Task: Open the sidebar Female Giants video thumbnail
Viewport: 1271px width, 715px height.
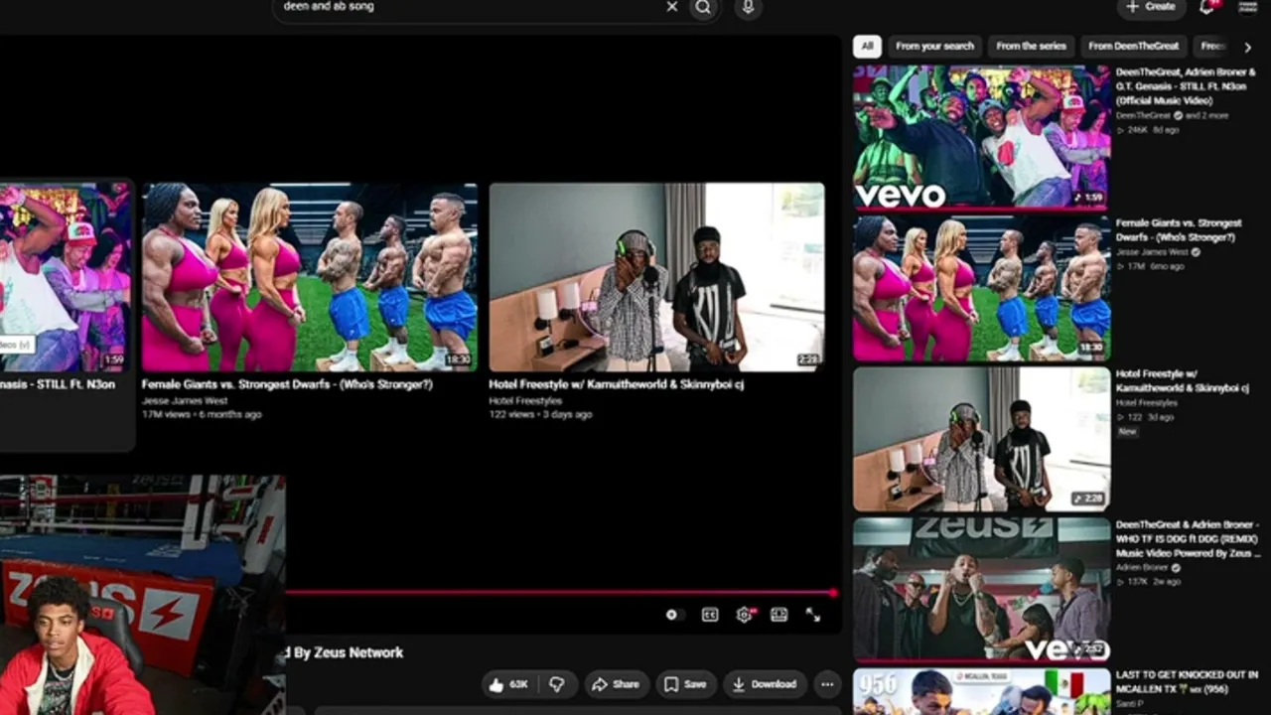Action: [982, 288]
